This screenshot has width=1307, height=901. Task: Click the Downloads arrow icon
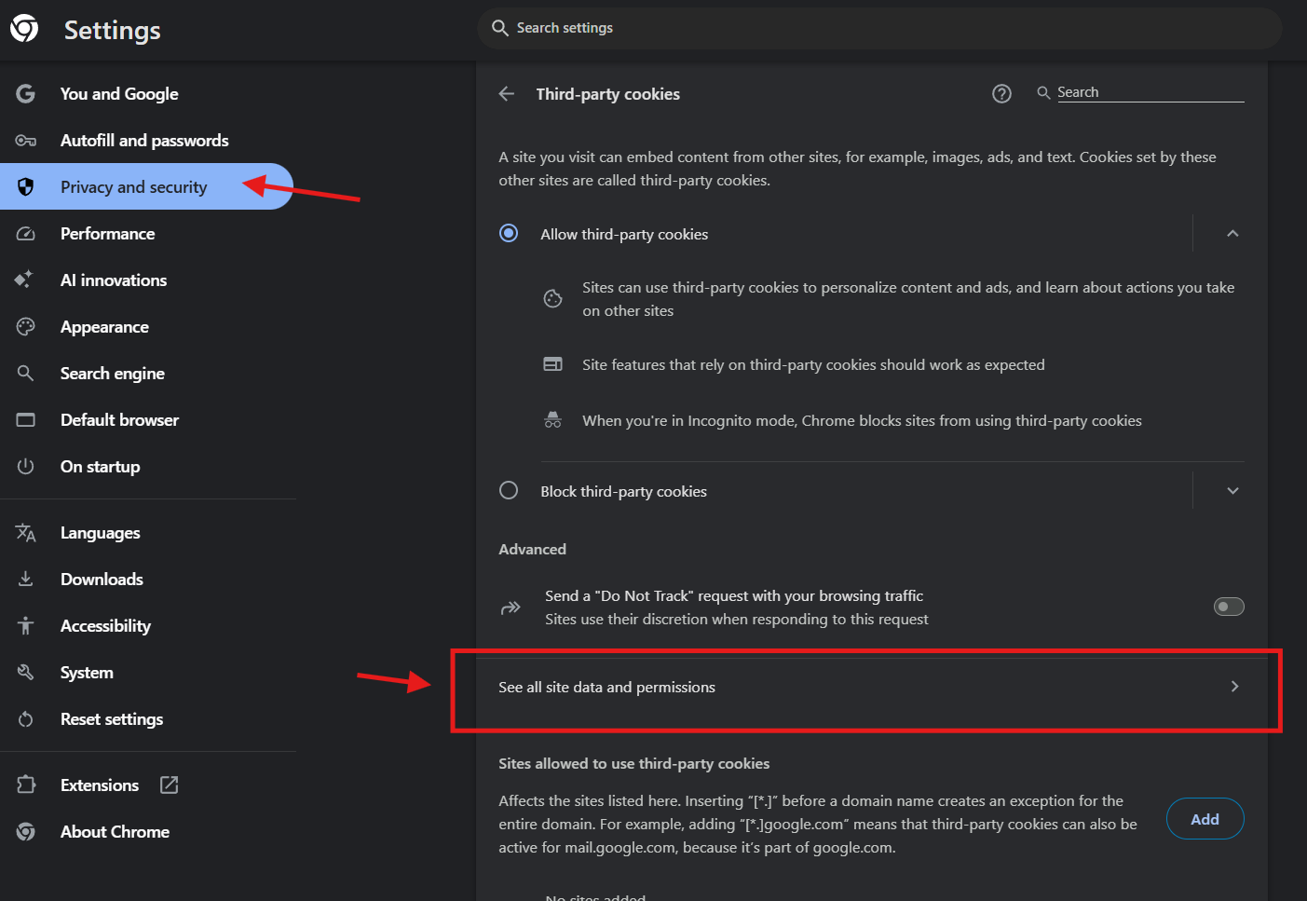click(x=26, y=580)
